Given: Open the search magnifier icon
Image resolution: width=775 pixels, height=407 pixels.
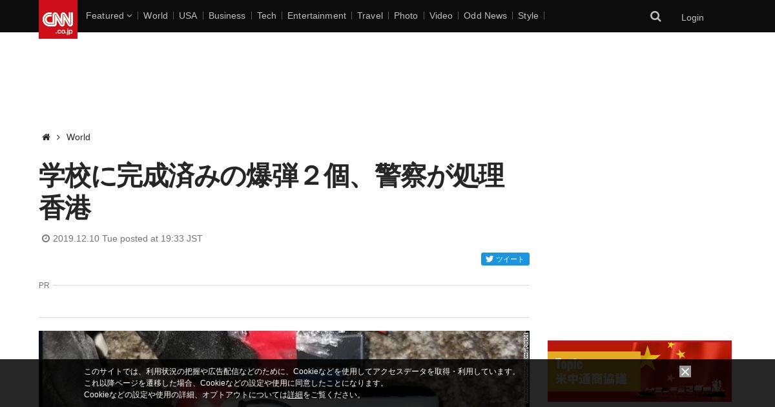Looking at the screenshot, I should (x=656, y=17).
